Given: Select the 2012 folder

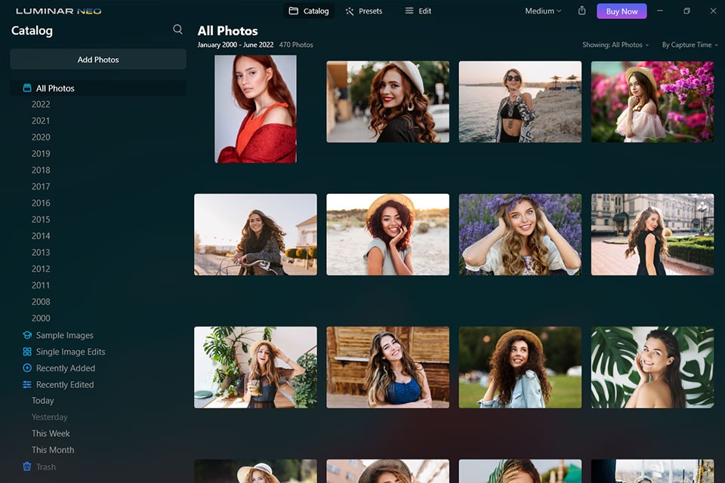Looking at the screenshot, I should (x=41, y=269).
